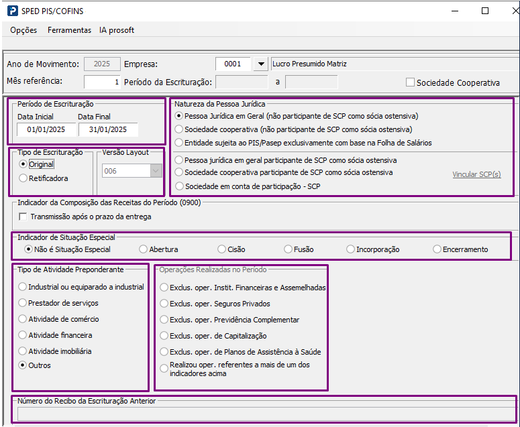Click the Mês referência input field
This screenshot has height=427, width=520.
pyautogui.click(x=102, y=82)
